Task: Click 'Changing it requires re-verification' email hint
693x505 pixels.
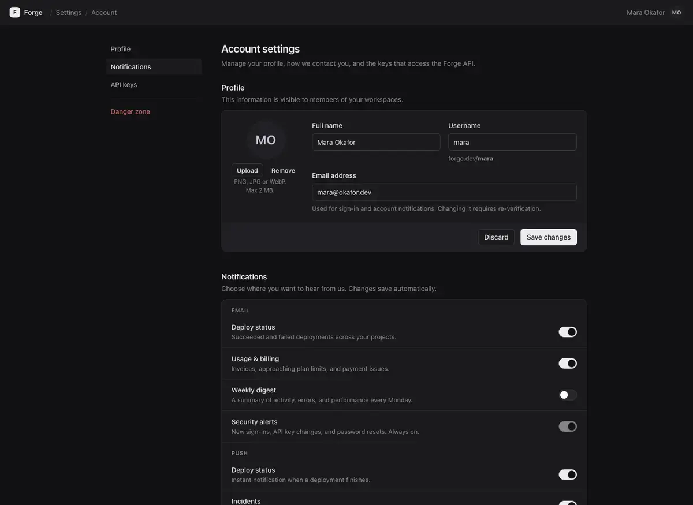Action: click(489, 208)
